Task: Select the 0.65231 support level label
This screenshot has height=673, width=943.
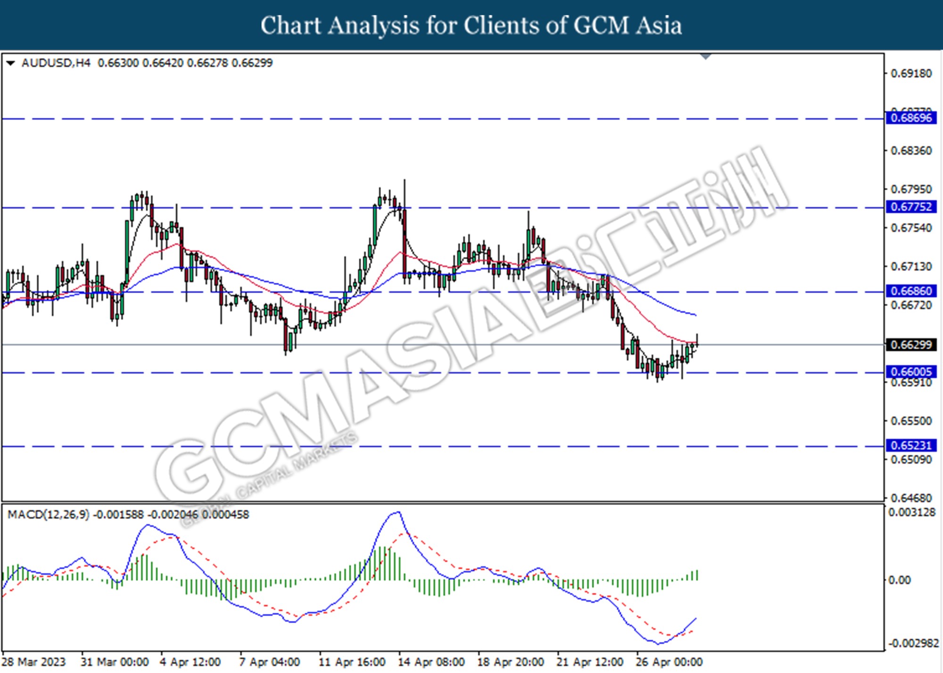Action: point(911,445)
